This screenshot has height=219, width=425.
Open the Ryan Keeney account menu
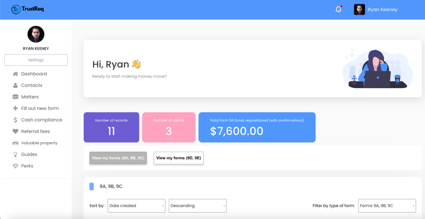tap(382, 10)
